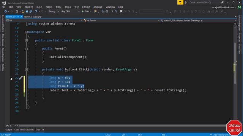
Task: Click the quick actions screwdriver icon at line 22
Action: pyautogui.click(x=21, y=78)
